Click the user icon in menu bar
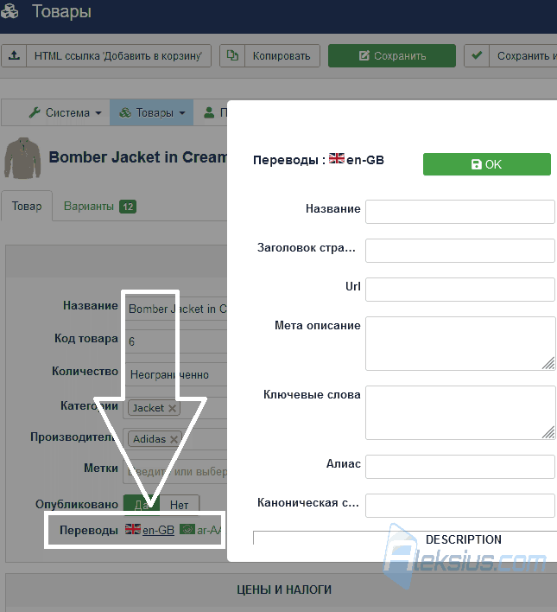557x612 pixels. [209, 112]
